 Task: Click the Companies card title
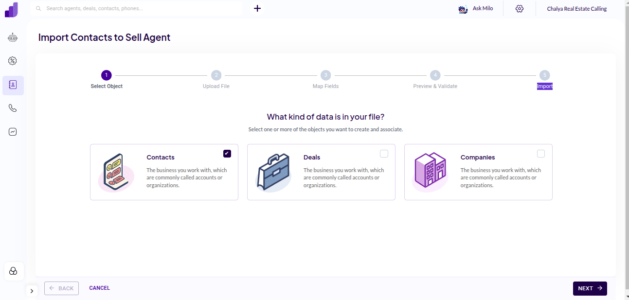[478, 158]
